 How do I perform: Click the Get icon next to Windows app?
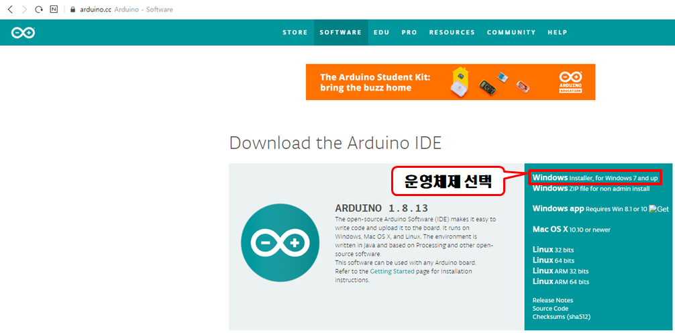click(x=659, y=209)
